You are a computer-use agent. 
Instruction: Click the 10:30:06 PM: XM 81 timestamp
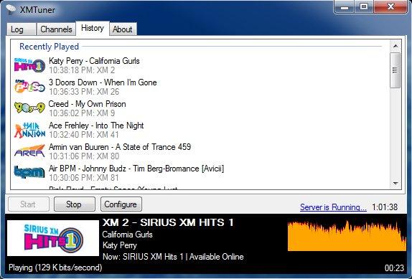coord(84,178)
